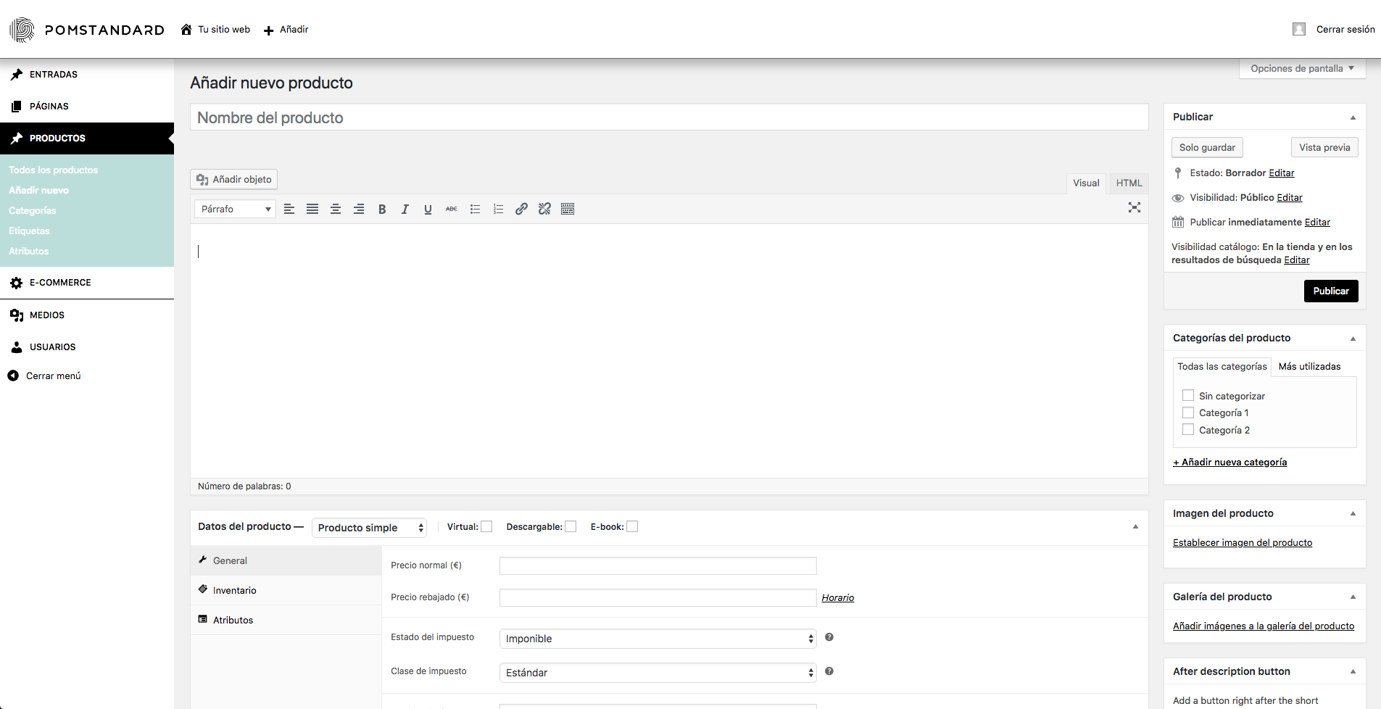This screenshot has height=709, width=1381.
Task: Click the underline icon
Action: [428, 210]
